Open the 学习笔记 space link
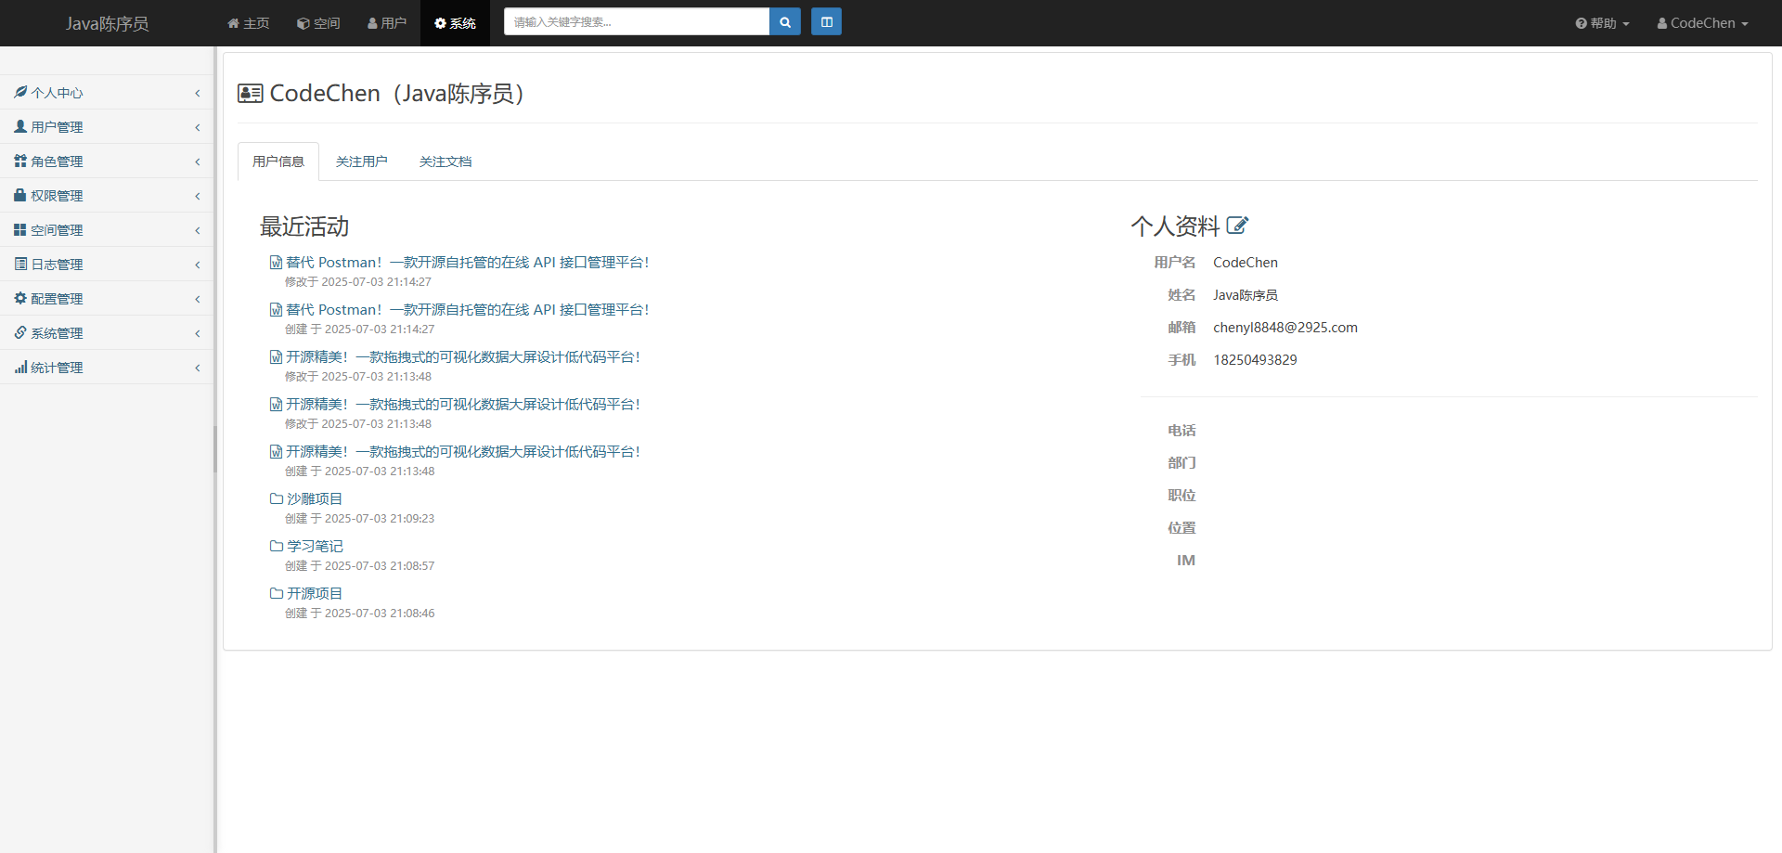The width and height of the screenshot is (1782, 853). point(315,547)
